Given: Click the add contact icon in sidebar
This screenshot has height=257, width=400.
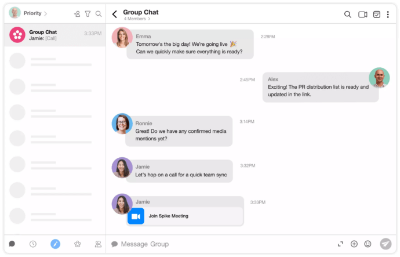Looking at the screenshot, I should coord(77,13).
